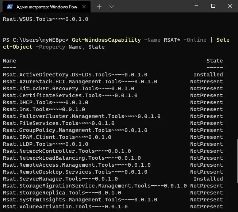Close the terminal window
This screenshot has width=238, height=212.
pos(230,6)
